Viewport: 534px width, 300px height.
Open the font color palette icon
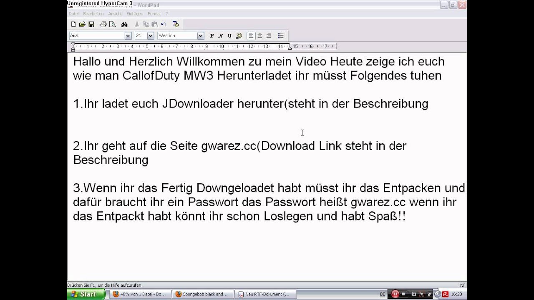click(239, 36)
